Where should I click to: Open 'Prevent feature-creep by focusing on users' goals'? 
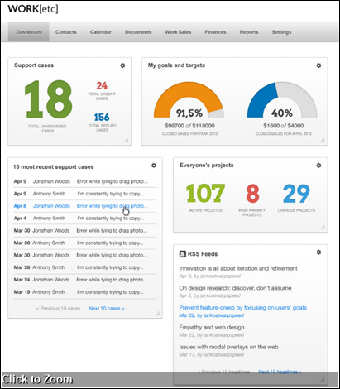point(242,308)
